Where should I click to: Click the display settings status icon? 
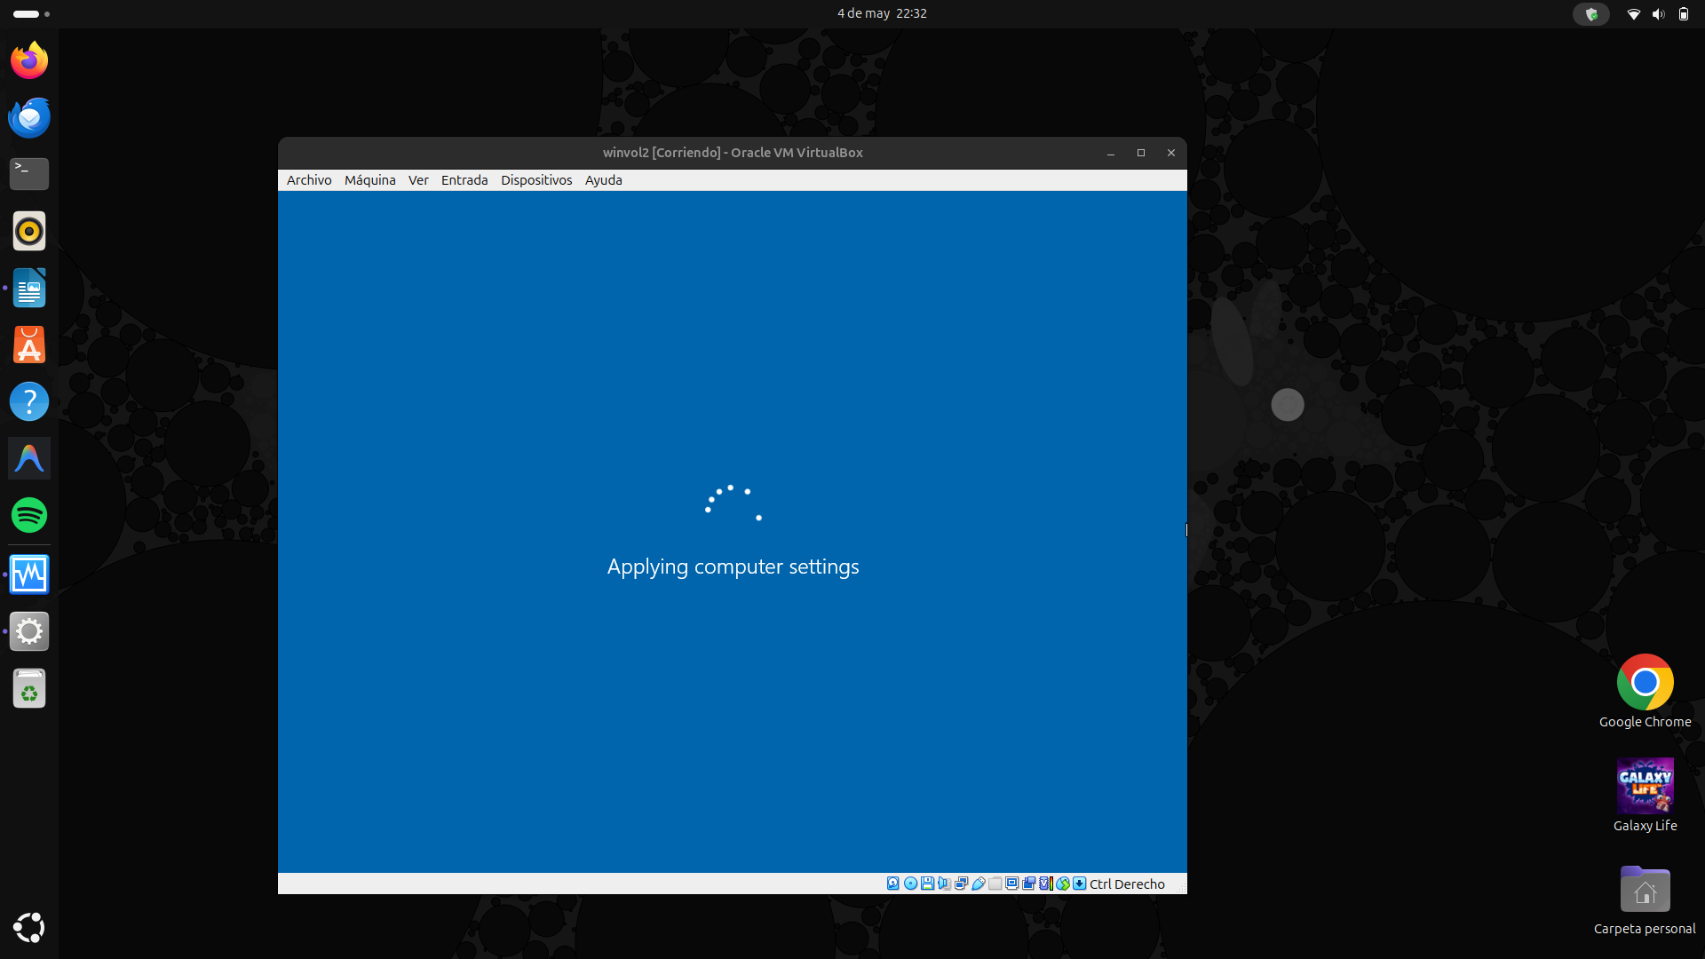(1011, 884)
